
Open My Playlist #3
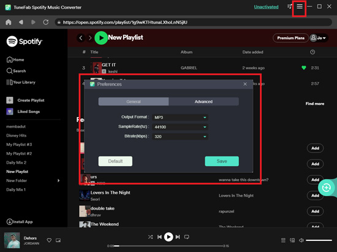(19, 145)
